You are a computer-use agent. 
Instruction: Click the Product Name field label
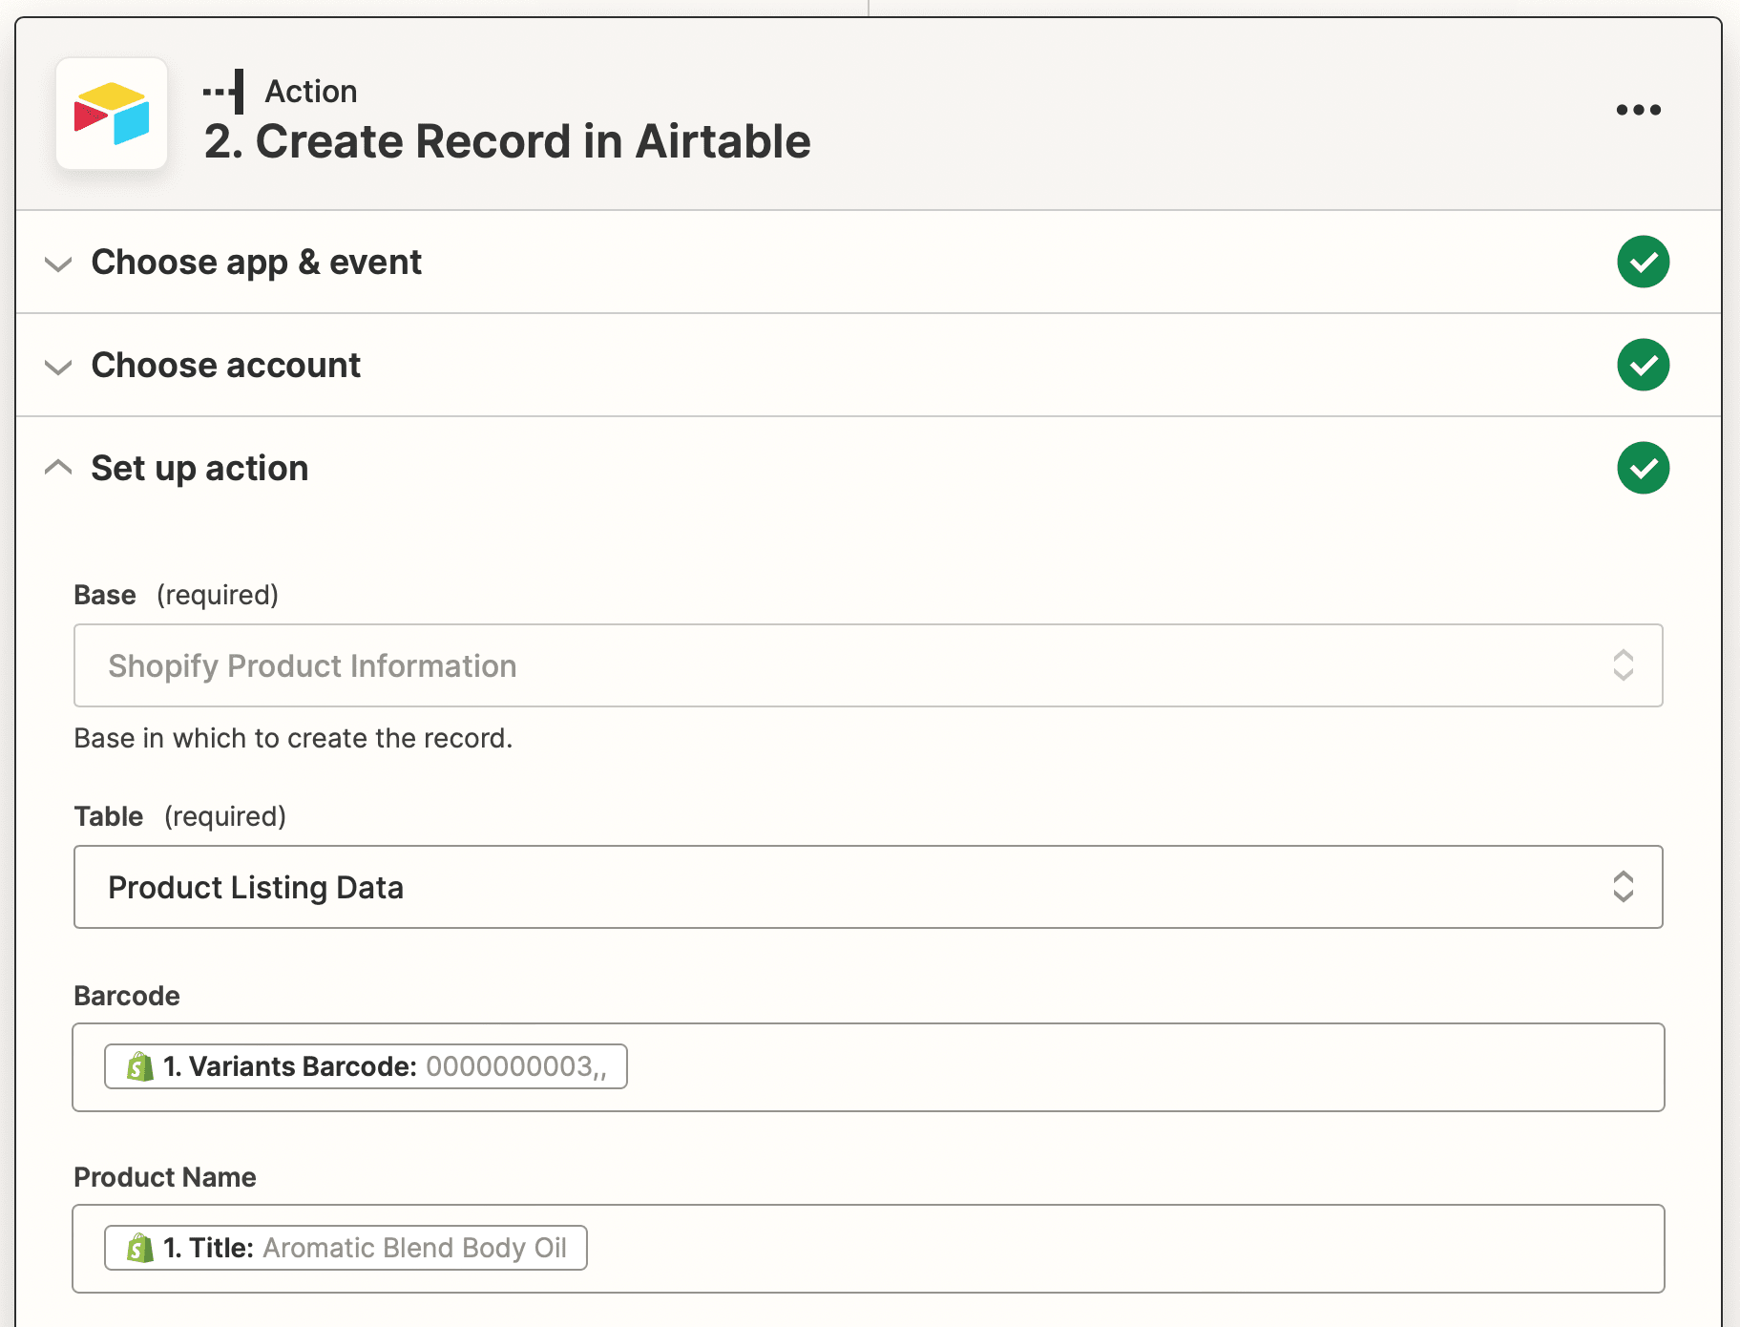click(x=165, y=1177)
